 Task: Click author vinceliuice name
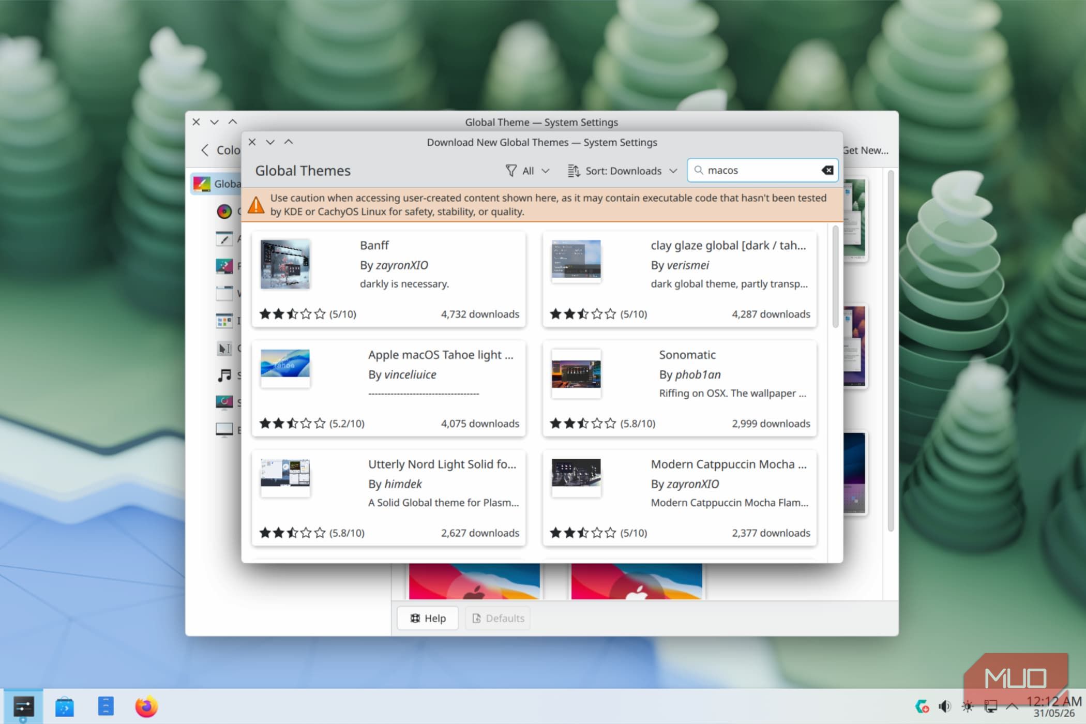coord(410,374)
